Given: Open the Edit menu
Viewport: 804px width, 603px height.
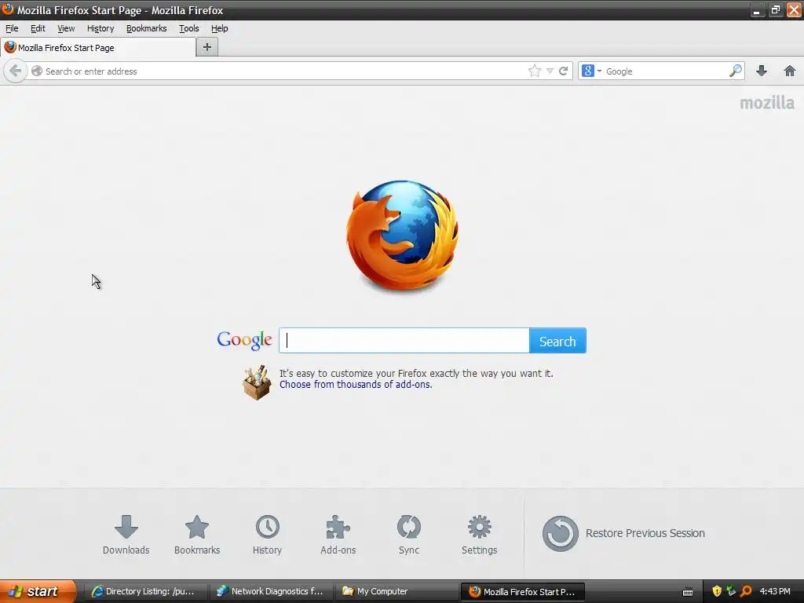Looking at the screenshot, I should pos(38,29).
